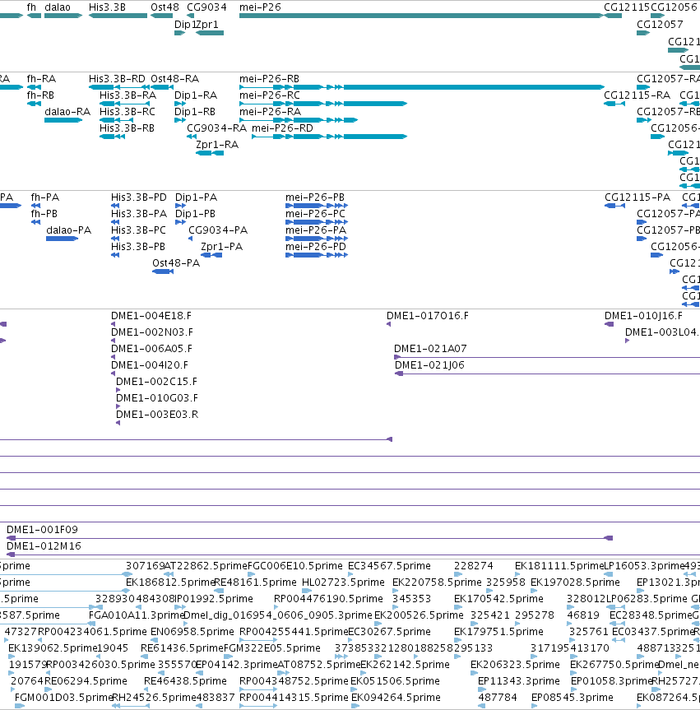700x710 pixels.
Task: Click the long mei-P26 gene span bar
Action: [421, 16]
